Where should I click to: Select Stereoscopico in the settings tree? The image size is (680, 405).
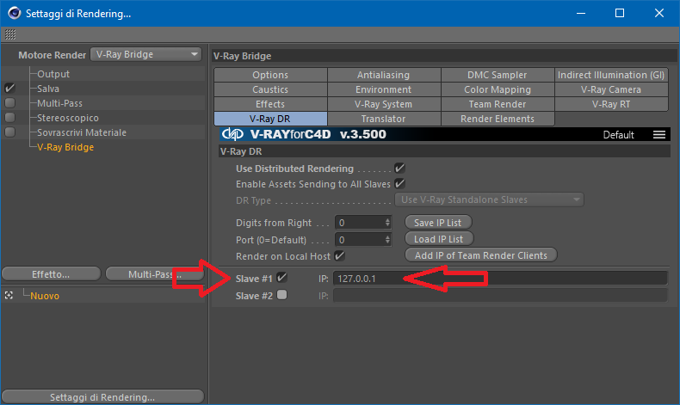pyautogui.click(x=68, y=118)
